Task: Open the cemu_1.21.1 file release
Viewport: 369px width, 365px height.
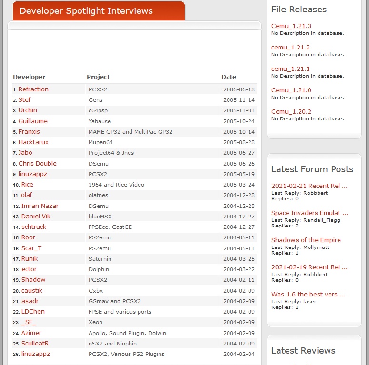Action: [x=290, y=69]
